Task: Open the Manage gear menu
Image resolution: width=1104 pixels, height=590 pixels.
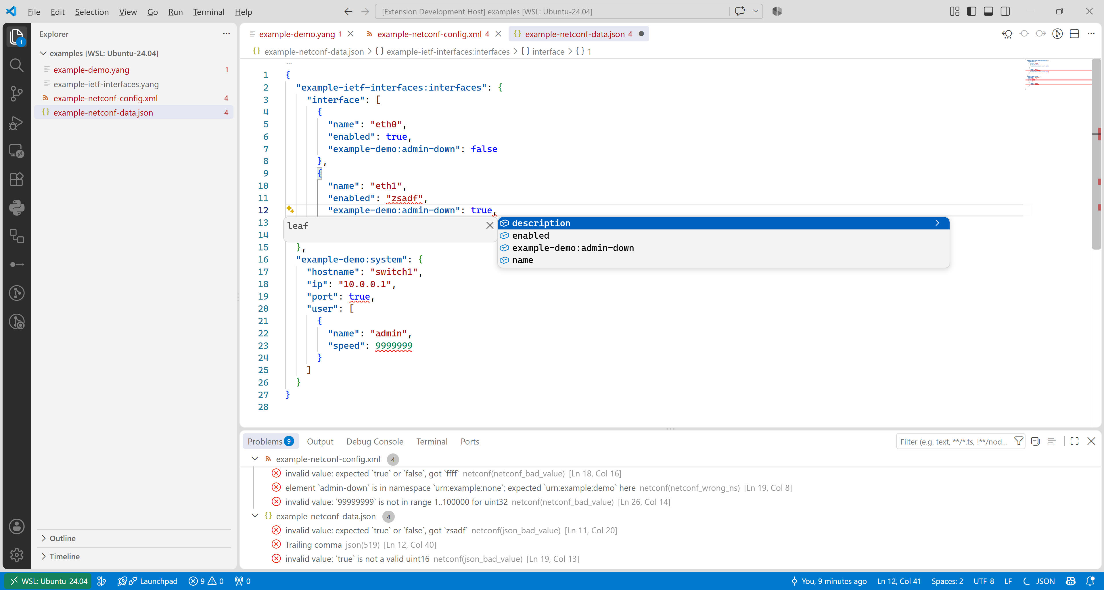Action: click(x=16, y=555)
